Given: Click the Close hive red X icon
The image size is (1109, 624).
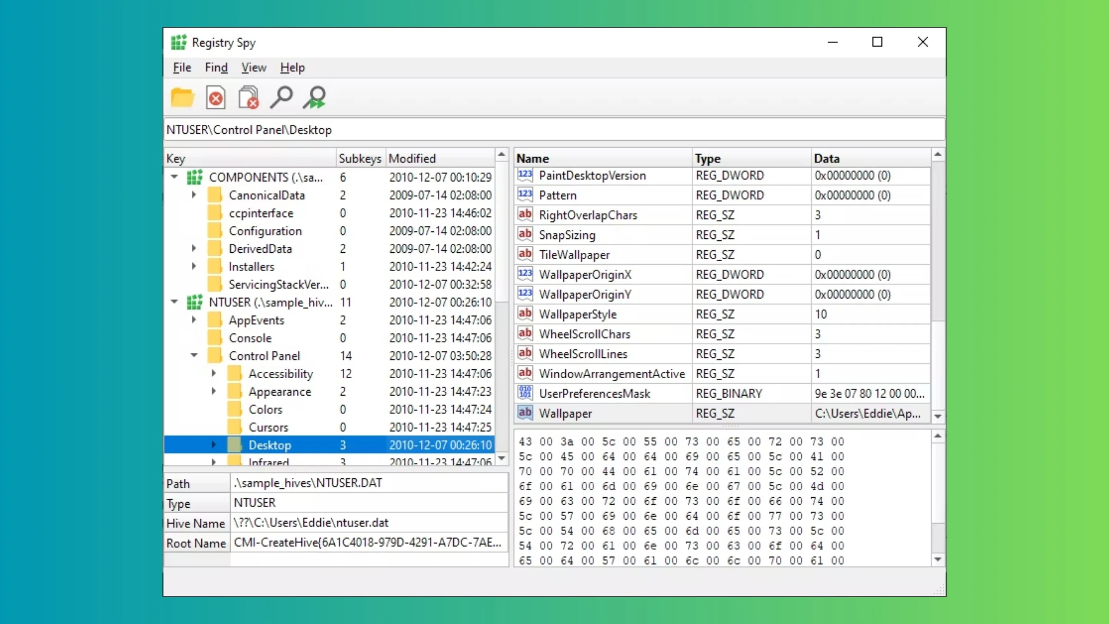Looking at the screenshot, I should point(215,98).
